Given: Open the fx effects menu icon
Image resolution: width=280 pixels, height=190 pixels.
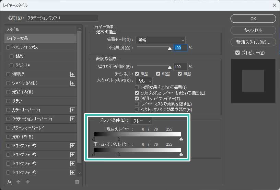Looking at the screenshot, I should (x=10, y=182).
